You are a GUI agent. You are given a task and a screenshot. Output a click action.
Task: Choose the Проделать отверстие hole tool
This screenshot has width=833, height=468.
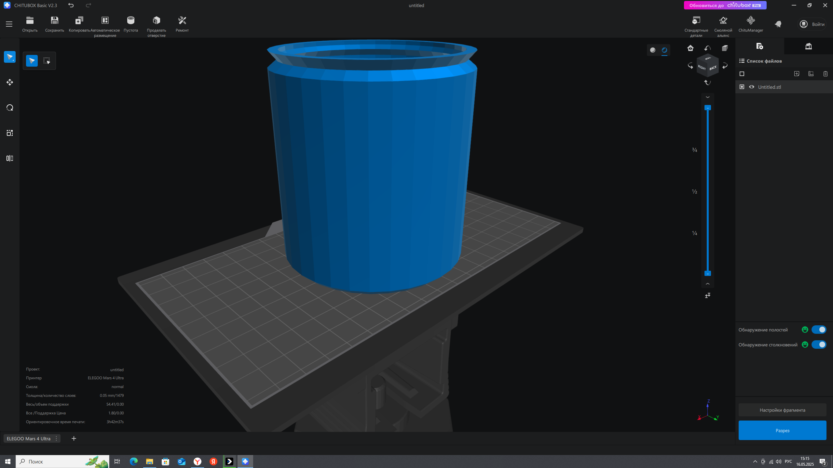point(157,26)
